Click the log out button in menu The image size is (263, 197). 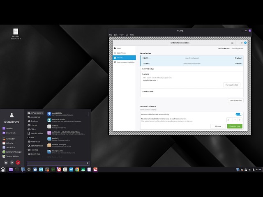[x=12, y=163]
